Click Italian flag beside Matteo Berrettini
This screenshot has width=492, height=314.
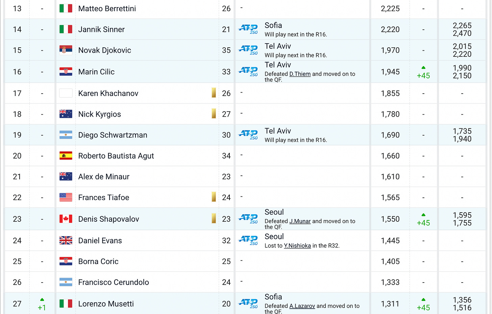66,8
